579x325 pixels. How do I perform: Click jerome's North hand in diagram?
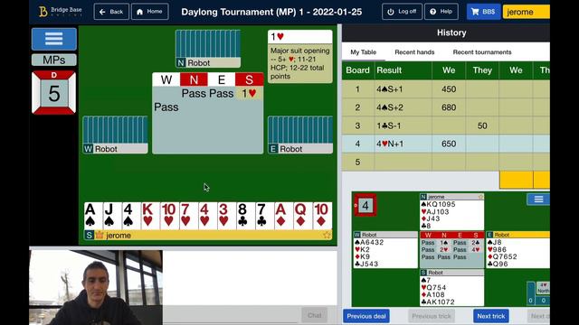point(451,211)
